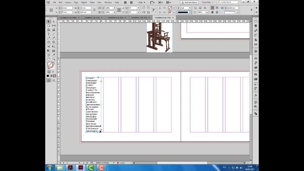Select the Rectangle Frame tool
The image size is (304, 171).
pyautogui.click(x=48, y=42)
